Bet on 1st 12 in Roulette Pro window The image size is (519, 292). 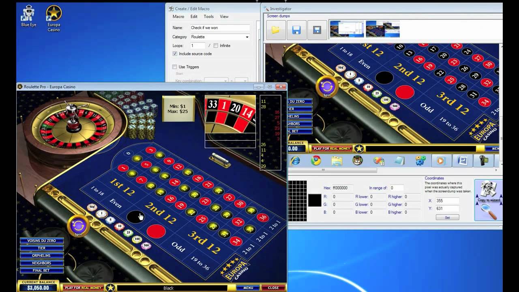pyautogui.click(x=122, y=187)
